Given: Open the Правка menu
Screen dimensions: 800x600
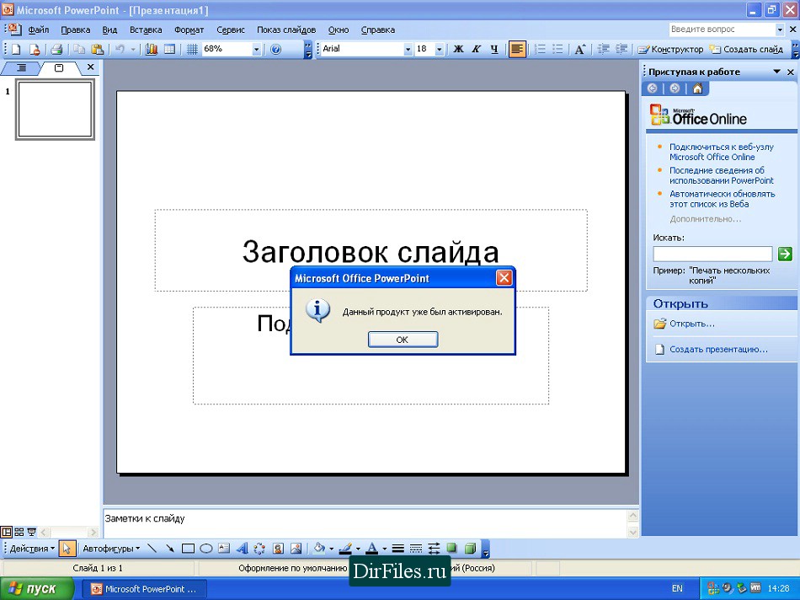Looking at the screenshot, I should click(x=76, y=29).
